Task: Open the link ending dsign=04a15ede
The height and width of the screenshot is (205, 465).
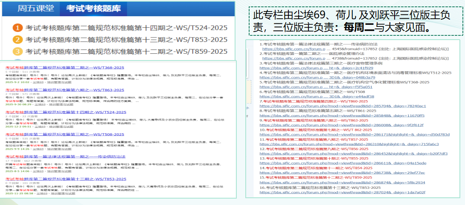Action: (x=343, y=163)
